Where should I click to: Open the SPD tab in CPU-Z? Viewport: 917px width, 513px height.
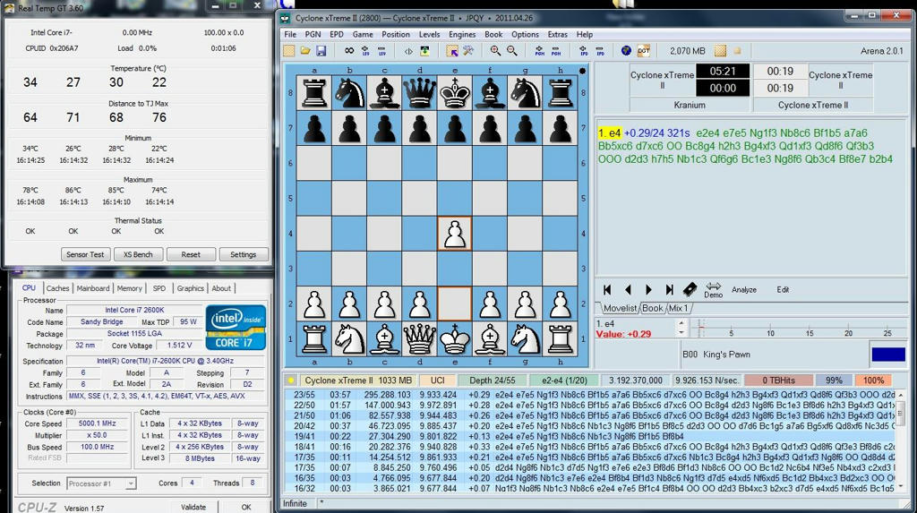159,288
